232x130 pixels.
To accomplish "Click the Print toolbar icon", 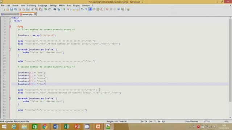I will 27,9.
